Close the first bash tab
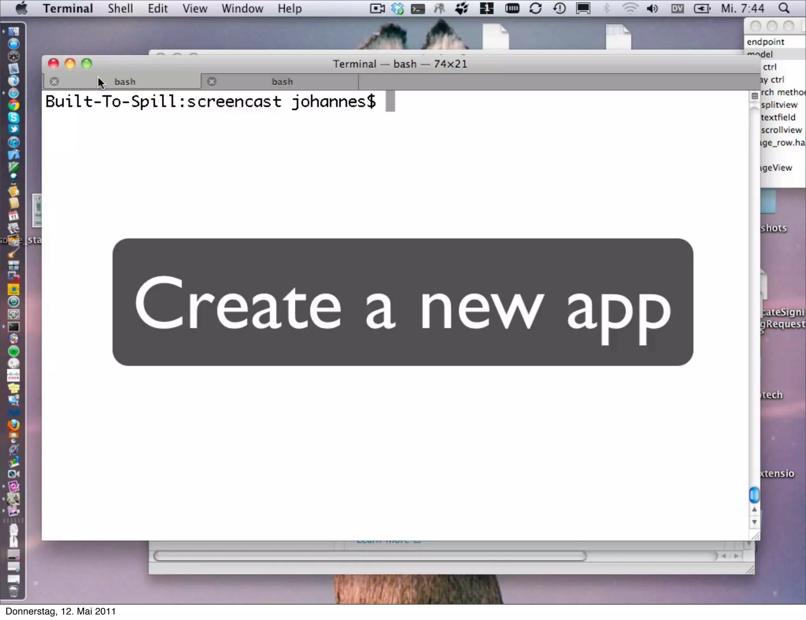Viewport: 806px width, 620px height. tap(54, 82)
